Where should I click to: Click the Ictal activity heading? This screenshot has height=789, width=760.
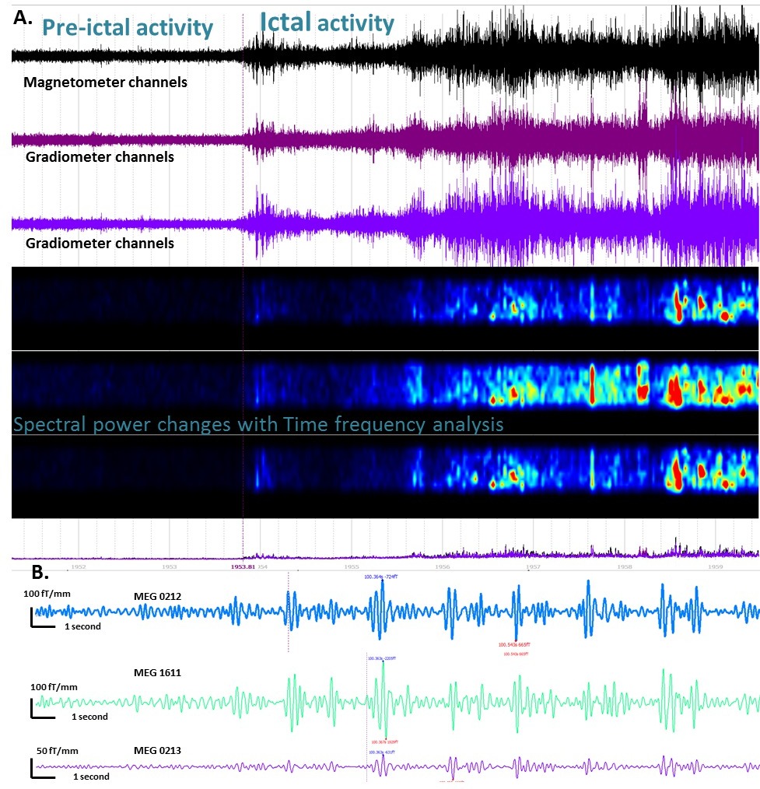pyautogui.click(x=327, y=23)
